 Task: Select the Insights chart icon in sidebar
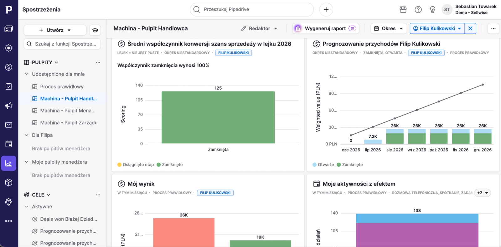coord(9,163)
